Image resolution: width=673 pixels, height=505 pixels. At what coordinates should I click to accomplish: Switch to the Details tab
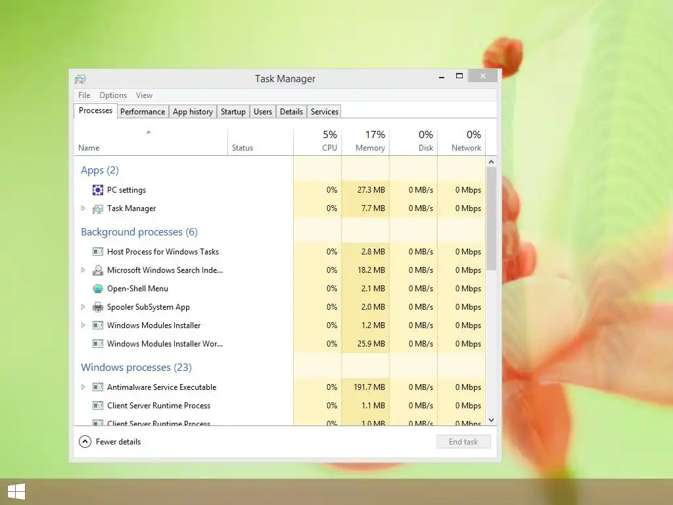click(x=291, y=112)
